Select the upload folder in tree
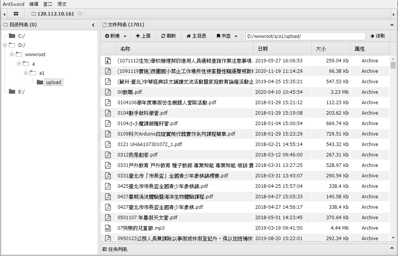The height and width of the screenshot is (256, 398). 53,82
